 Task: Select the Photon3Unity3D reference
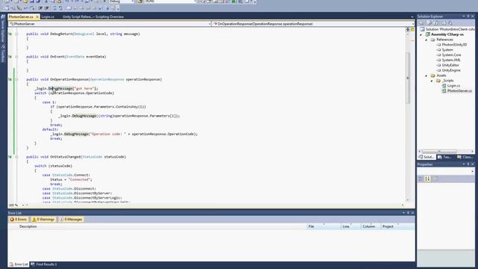point(454,45)
